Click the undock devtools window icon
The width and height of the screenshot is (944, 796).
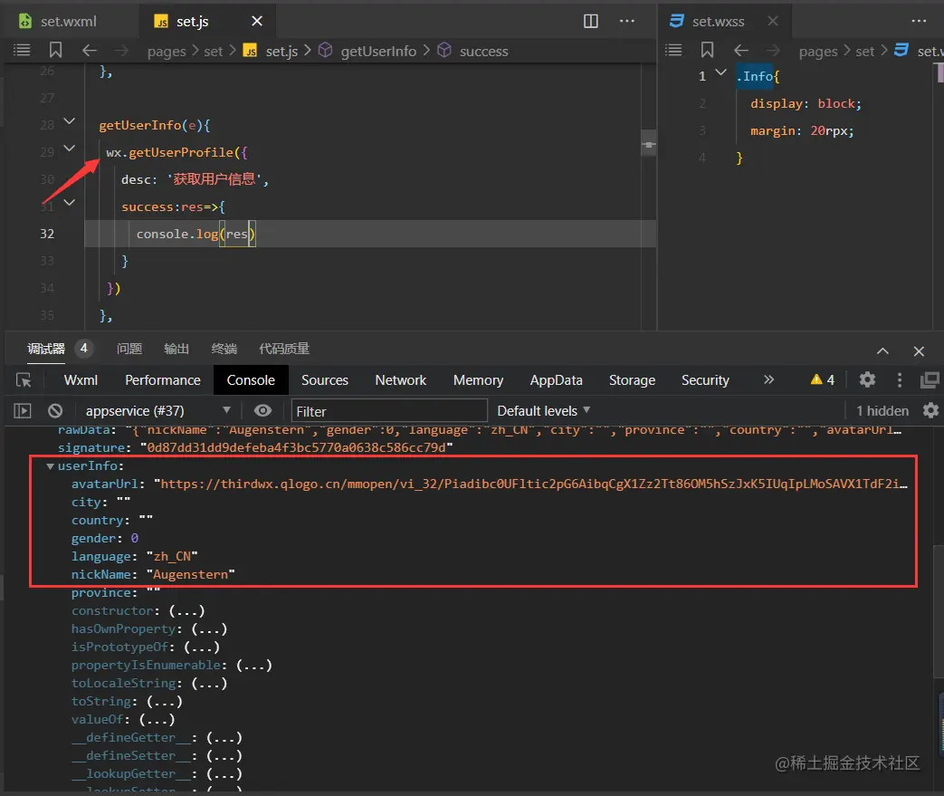click(x=930, y=379)
